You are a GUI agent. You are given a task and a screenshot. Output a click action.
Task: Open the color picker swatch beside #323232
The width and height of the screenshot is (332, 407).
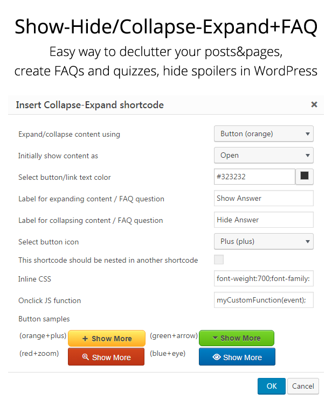(x=305, y=176)
